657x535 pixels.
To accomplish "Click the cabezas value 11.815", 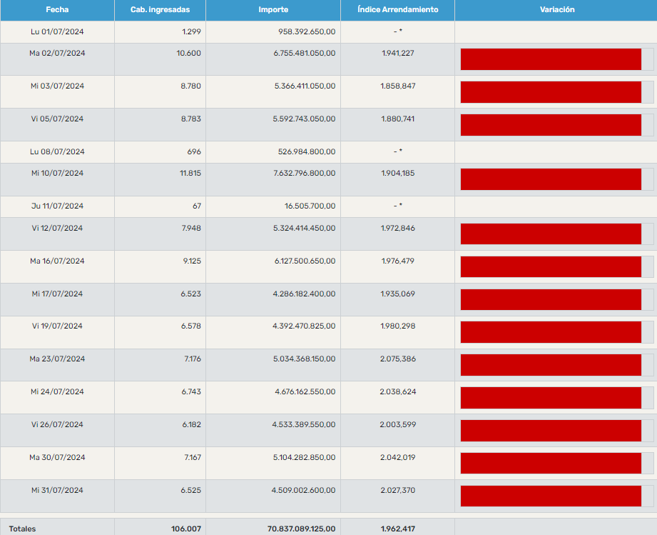I will (x=190, y=173).
